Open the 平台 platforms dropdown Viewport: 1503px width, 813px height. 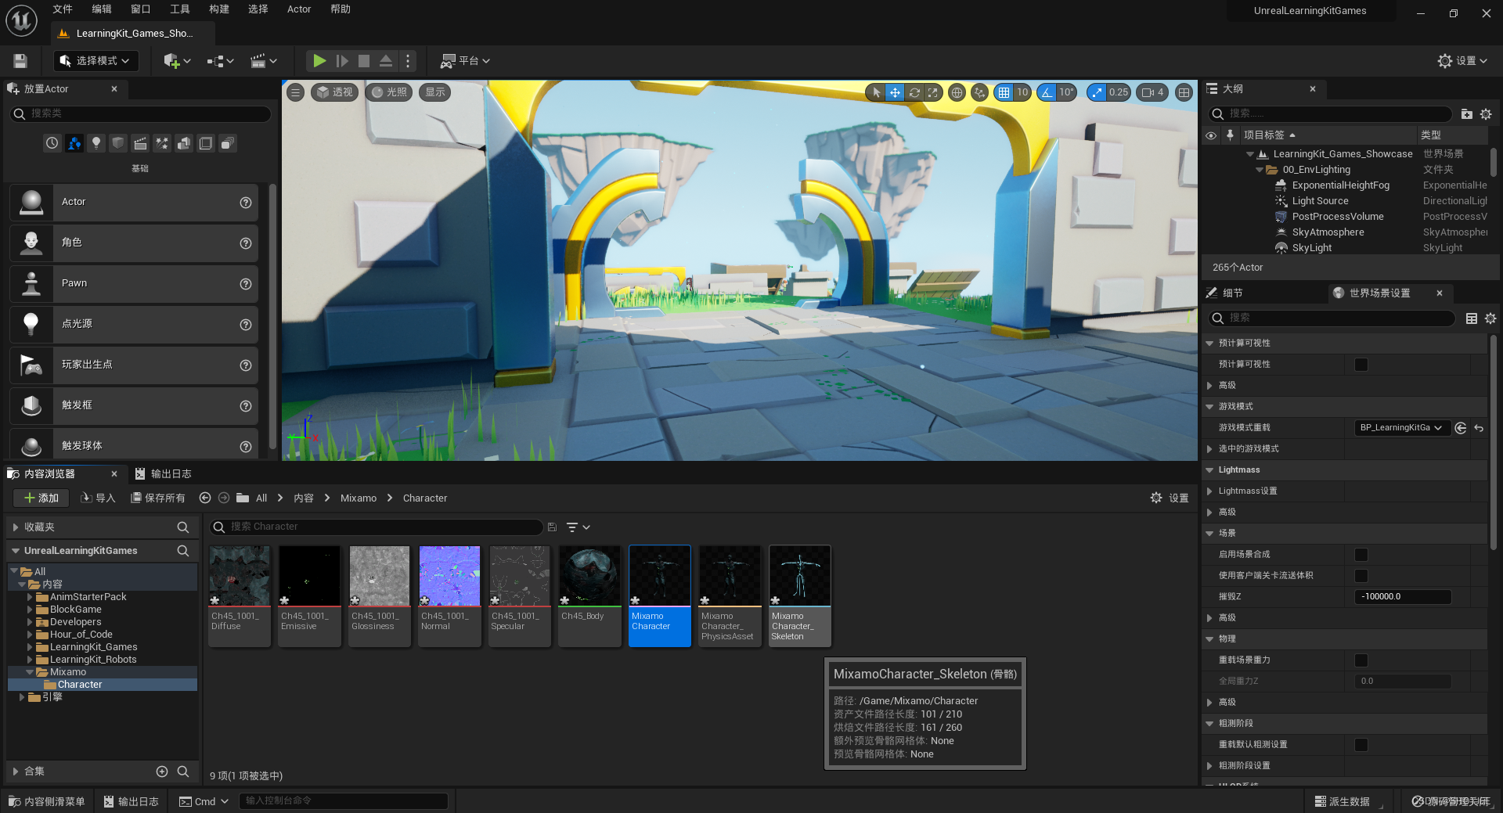click(x=465, y=61)
